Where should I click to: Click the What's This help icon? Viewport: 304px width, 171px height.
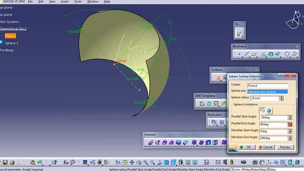54,162
